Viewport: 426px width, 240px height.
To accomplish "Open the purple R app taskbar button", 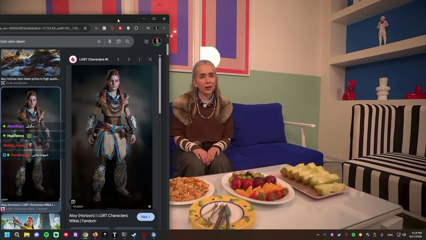I will coord(76,235).
